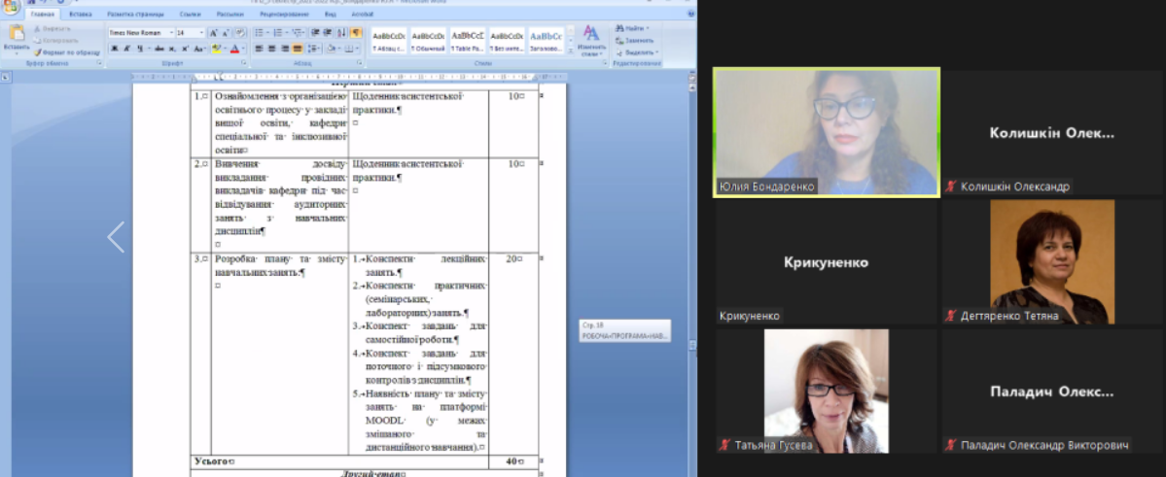This screenshot has height=477, width=1166.
Task: Click the center alignment icon
Action: point(272,49)
